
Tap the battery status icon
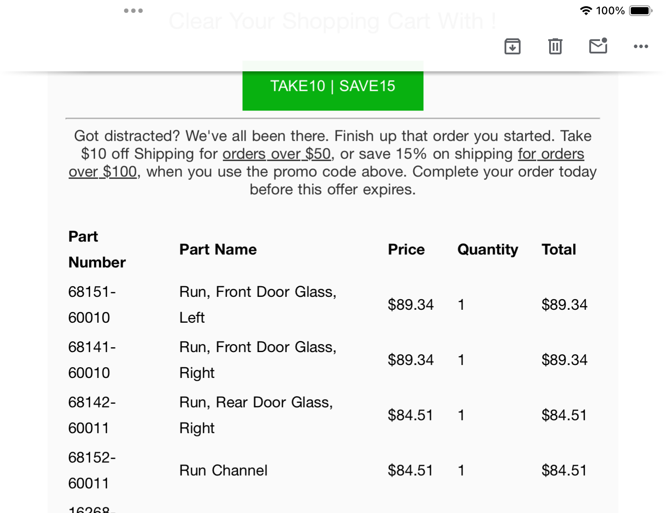click(x=641, y=11)
